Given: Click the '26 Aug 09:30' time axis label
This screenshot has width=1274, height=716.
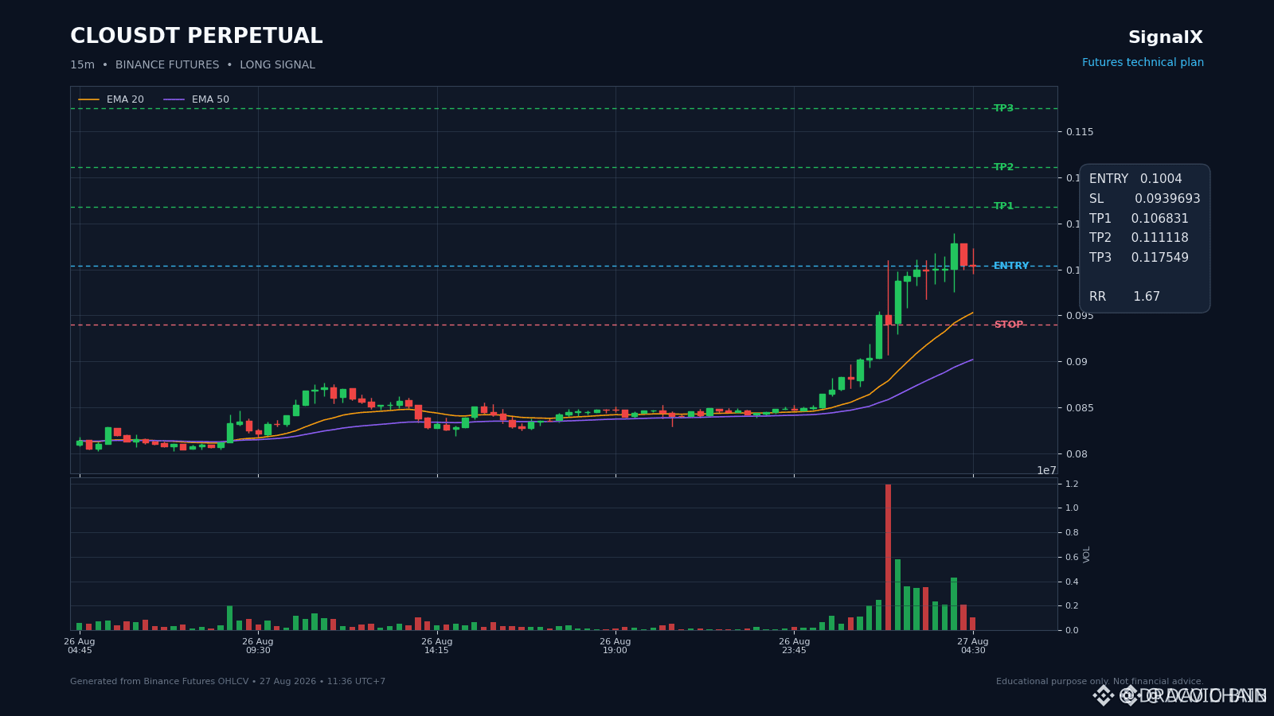Looking at the screenshot, I should click(x=258, y=646).
